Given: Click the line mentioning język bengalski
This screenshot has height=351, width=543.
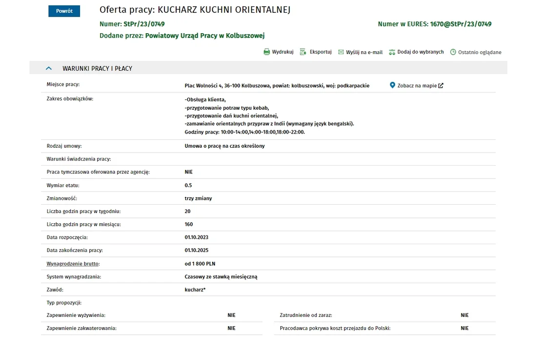Looking at the screenshot, I should click(x=269, y=124).
